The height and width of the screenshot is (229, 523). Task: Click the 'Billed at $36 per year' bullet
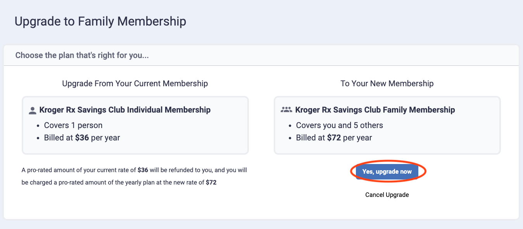pyautogui.click(x=82, y=138)
